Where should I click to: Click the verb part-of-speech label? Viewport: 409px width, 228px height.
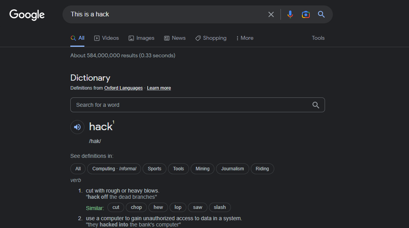pyautogui.click(x=76, y=180)
